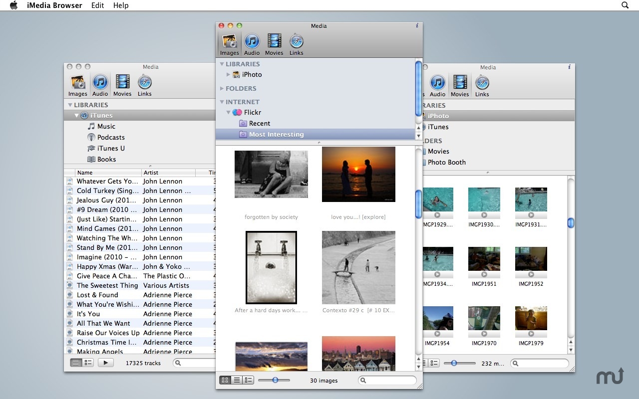Expand the iPhoto library in the center window
The height and width of the screenshot is (399, 639).
click(x=229, y=74)
